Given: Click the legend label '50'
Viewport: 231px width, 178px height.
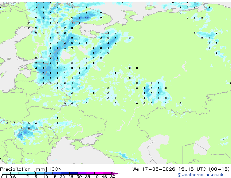Looking at the screenshot, I should 113,177.
